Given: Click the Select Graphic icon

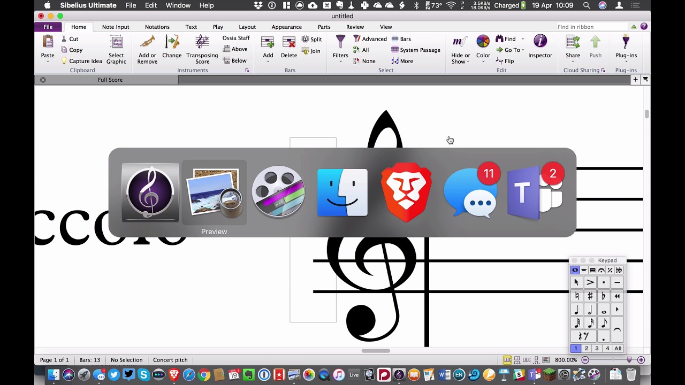Looking at the screenshot, I should pyautogui.click(x=116, y=43).
